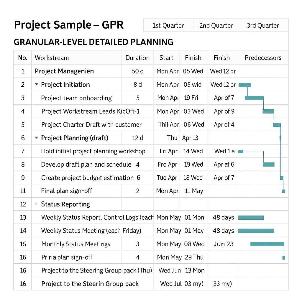Viewport: 302px width, 302px height.
Task: Select the Create project budget estimation task
Action: coord(87,178)
